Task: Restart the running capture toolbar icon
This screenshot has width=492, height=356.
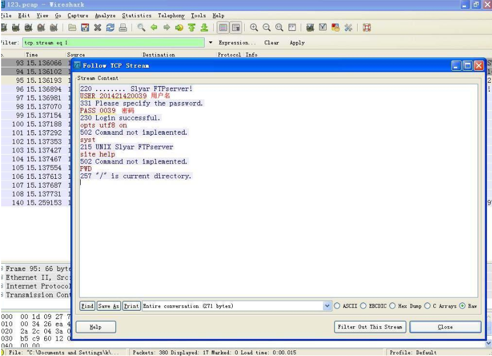Action: click(x=54, y=28)
